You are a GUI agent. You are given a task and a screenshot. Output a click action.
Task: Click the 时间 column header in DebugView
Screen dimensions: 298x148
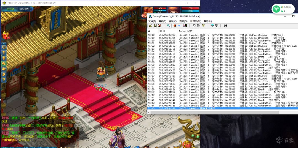168,31
